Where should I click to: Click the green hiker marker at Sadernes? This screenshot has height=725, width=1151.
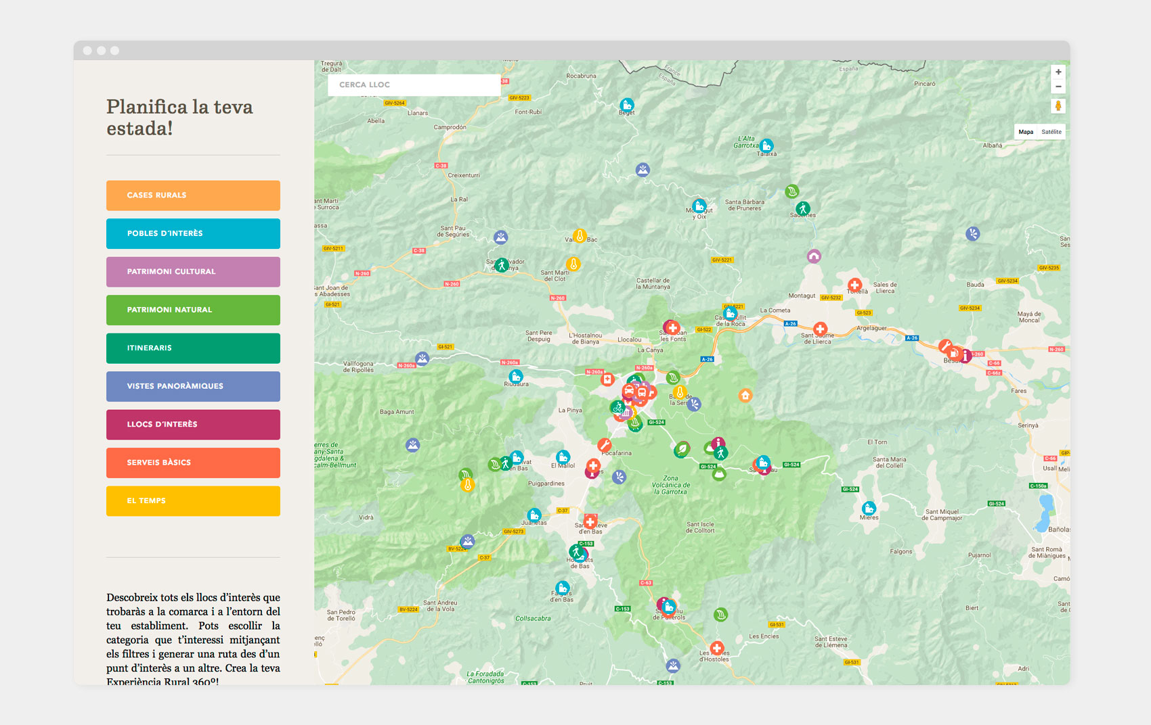point(803,208)
